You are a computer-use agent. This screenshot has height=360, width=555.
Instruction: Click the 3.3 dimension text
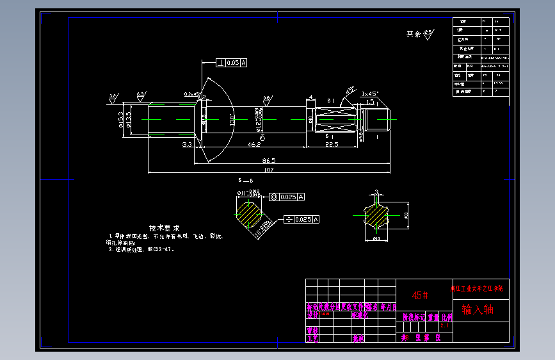187,144
